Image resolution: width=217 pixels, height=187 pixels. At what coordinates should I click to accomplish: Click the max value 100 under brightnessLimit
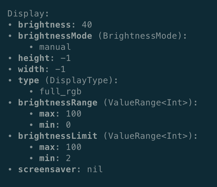(73, 147)
